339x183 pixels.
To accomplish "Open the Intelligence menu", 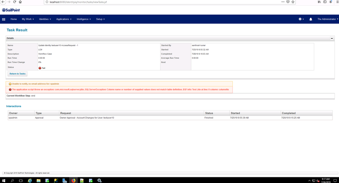I will (x=83, y=19).
